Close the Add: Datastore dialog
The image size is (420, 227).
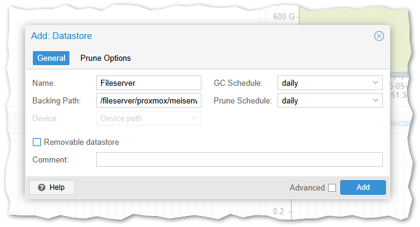click(x=379, y=36)
